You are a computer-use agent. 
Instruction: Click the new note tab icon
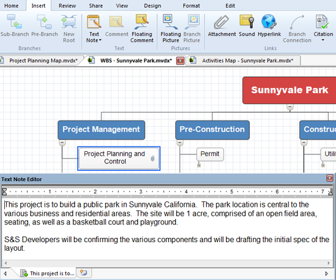[84, 273]
